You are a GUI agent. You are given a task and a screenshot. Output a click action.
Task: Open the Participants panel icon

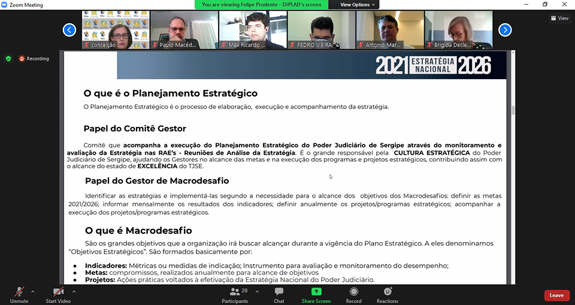[x=235, y=292]
